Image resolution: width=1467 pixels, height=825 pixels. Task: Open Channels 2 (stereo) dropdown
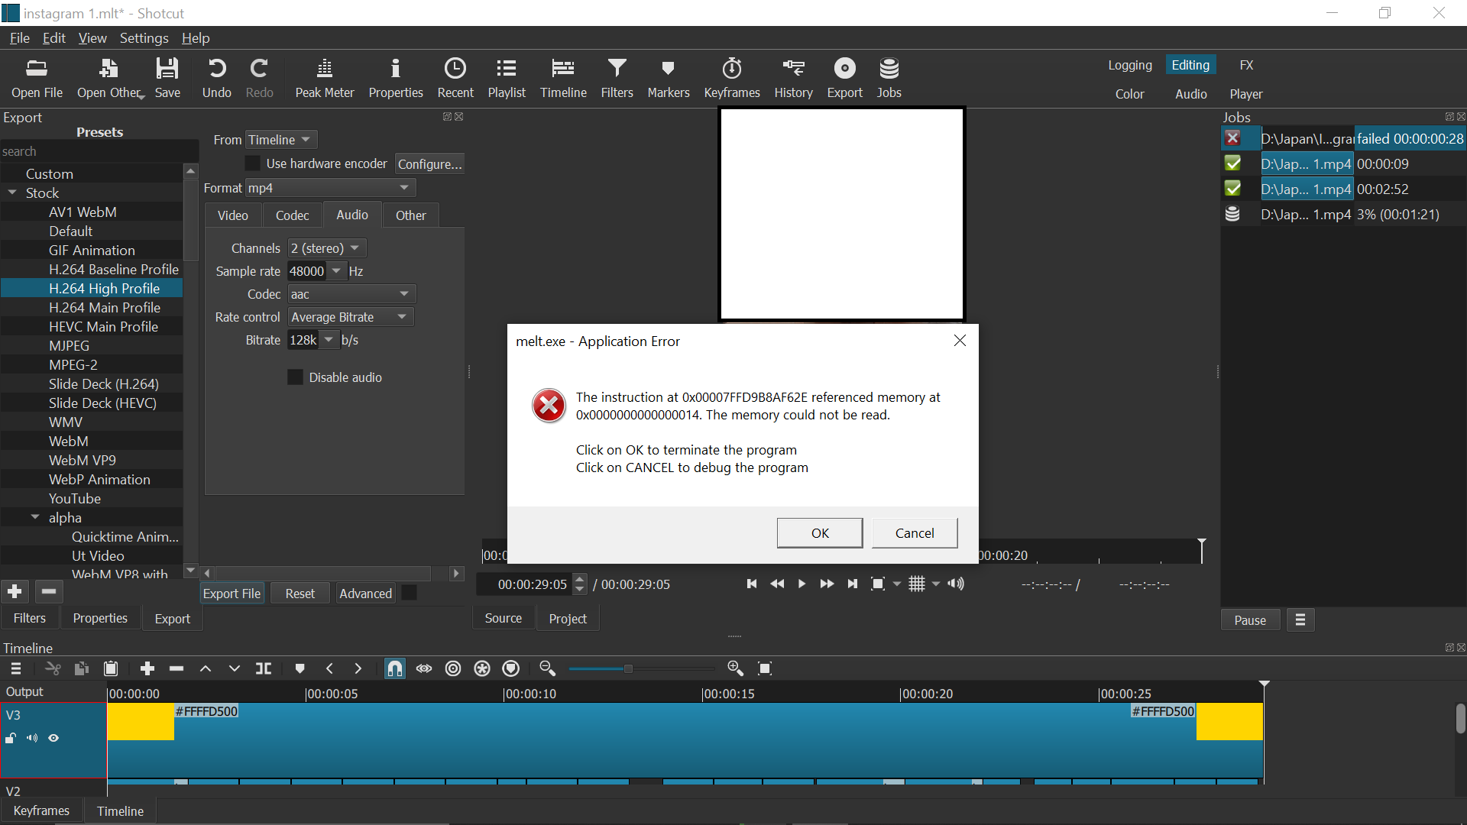(x=327, y=248)
